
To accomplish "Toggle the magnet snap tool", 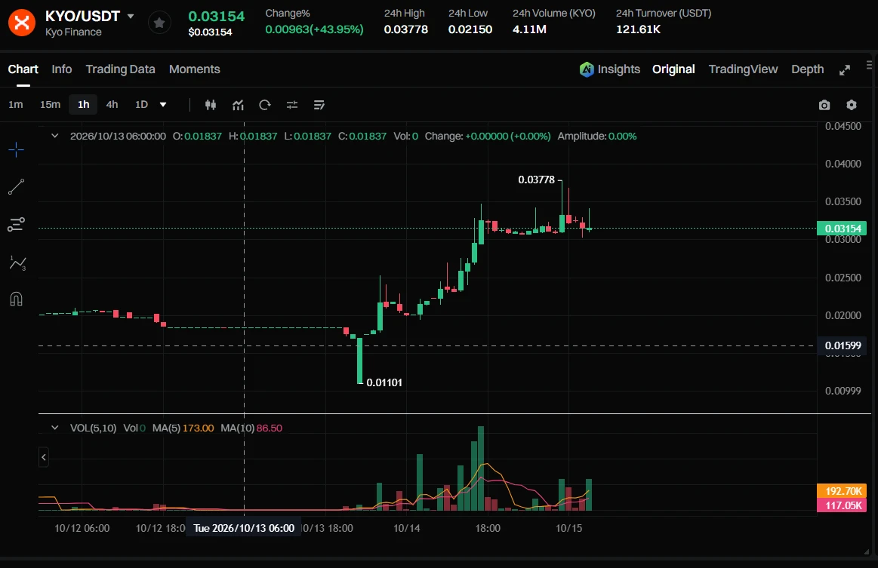I will click(x=17, y=299).
